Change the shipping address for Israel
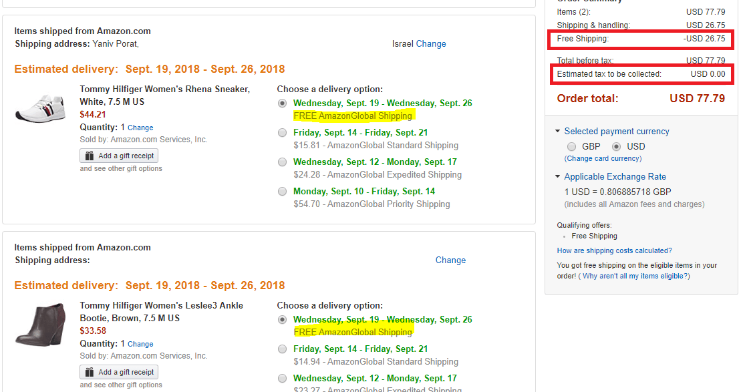Screen dimensions: 739x392 (431, 43)
